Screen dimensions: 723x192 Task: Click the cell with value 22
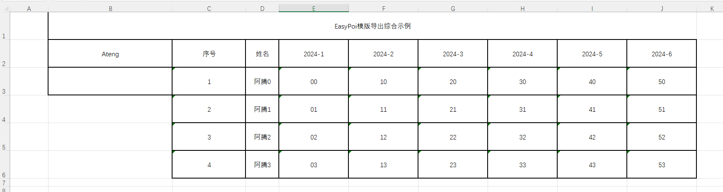pos(453,137)
